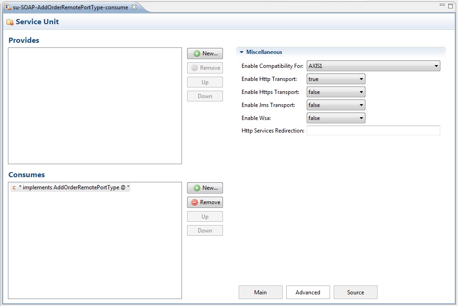The image size is (458, 306).
Task: Switch to the Main tab
Action: [260, 292]
